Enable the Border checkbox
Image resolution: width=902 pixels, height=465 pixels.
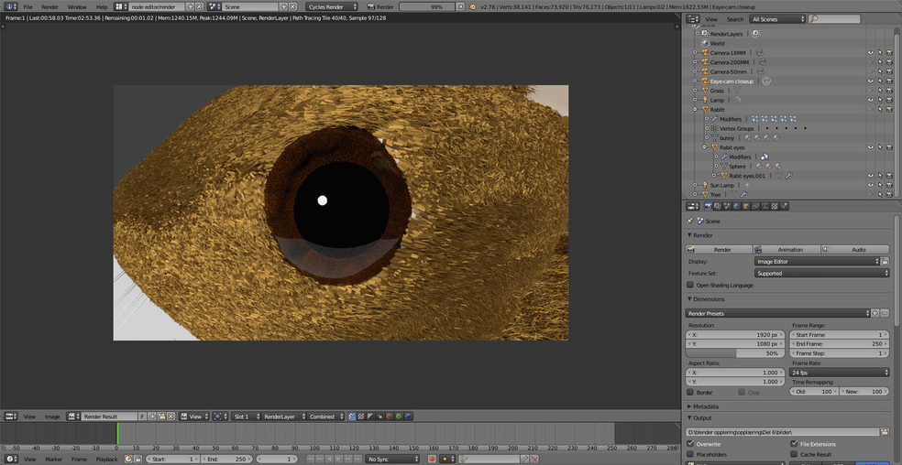[690, 392]
